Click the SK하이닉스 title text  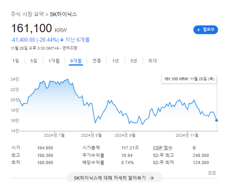click(x=63, y=14)
